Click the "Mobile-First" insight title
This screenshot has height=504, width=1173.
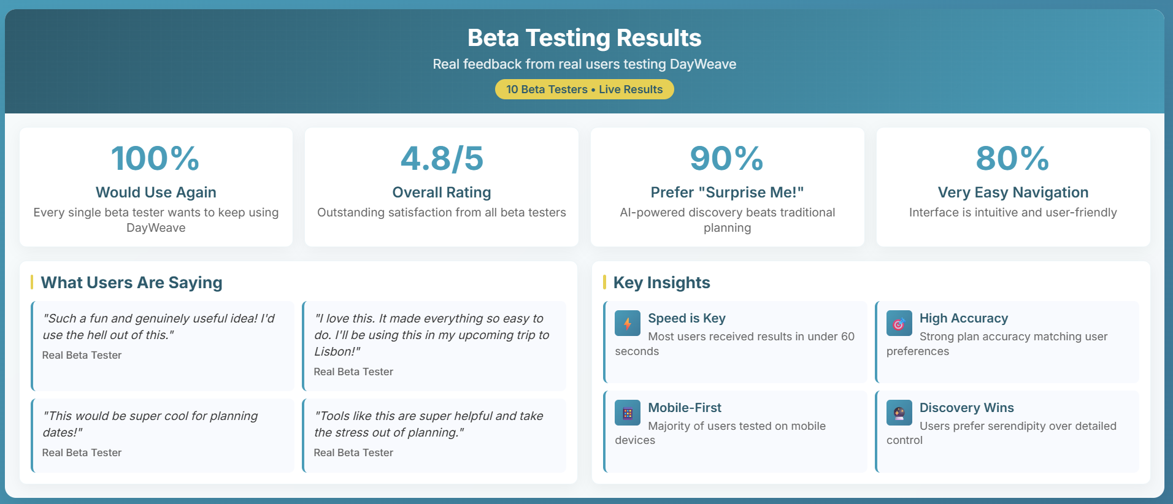[685, 408]
